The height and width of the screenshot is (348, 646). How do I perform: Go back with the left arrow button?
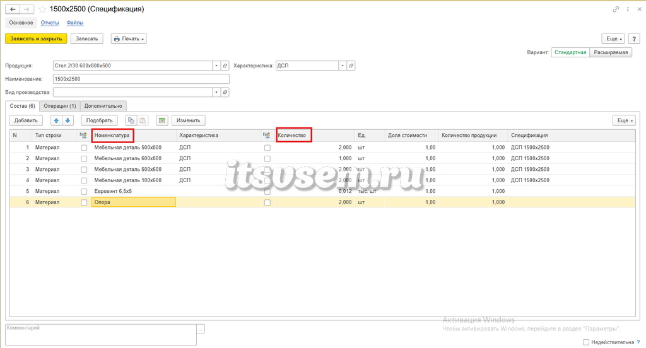click(13, 9)
